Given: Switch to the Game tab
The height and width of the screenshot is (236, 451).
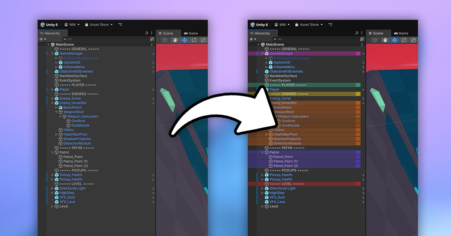Looking at the screenshot, I should [x=193, y=33].
